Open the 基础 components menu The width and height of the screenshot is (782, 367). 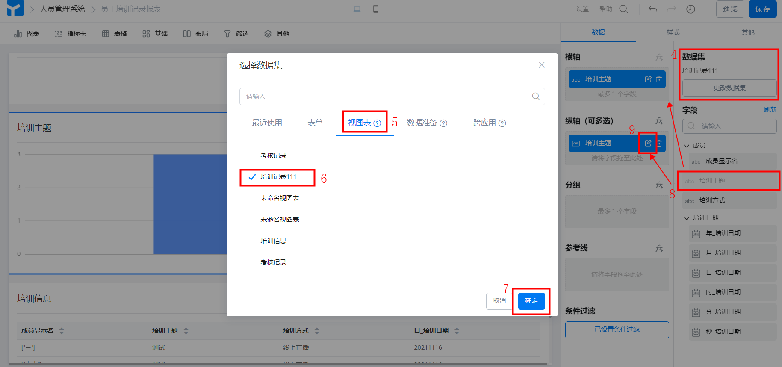(155, 34)
